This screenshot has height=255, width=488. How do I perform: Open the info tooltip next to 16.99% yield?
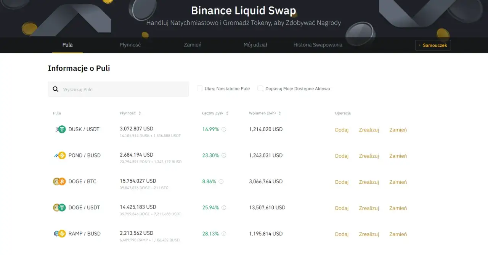click(224, 129)
